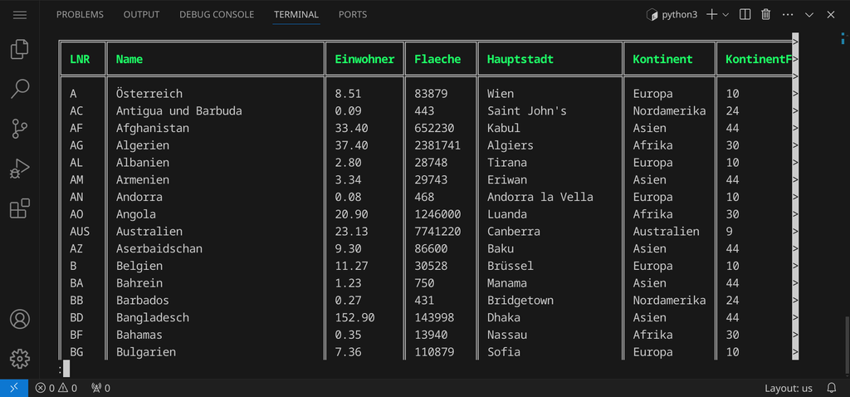Viewport: 850px width, 397px height.
Task: Expand the launch profile dropdown arrow
Action: 726,15
